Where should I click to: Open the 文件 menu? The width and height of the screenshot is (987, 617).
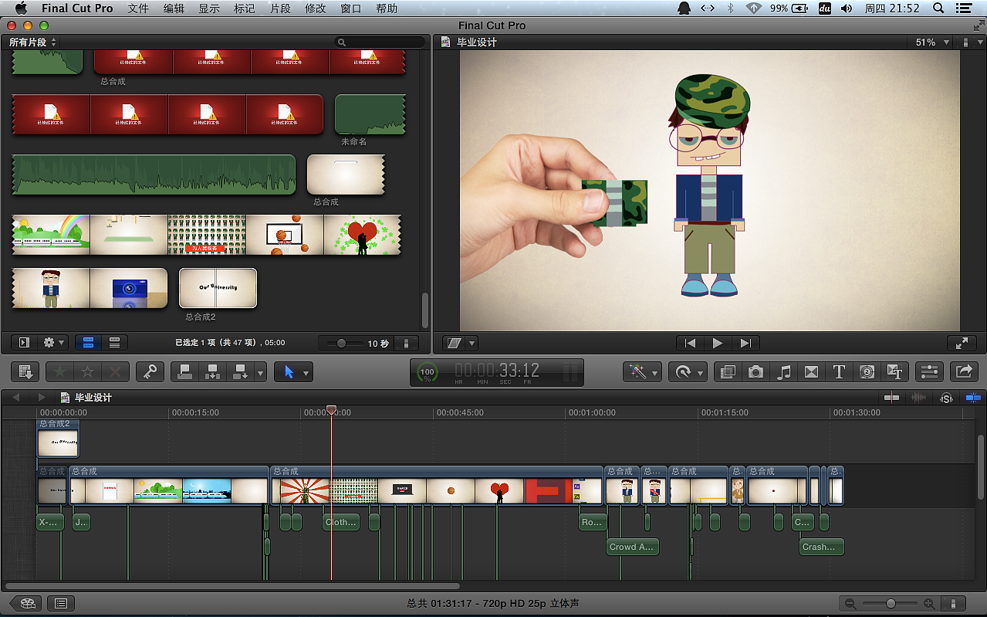tap(138, 8)
